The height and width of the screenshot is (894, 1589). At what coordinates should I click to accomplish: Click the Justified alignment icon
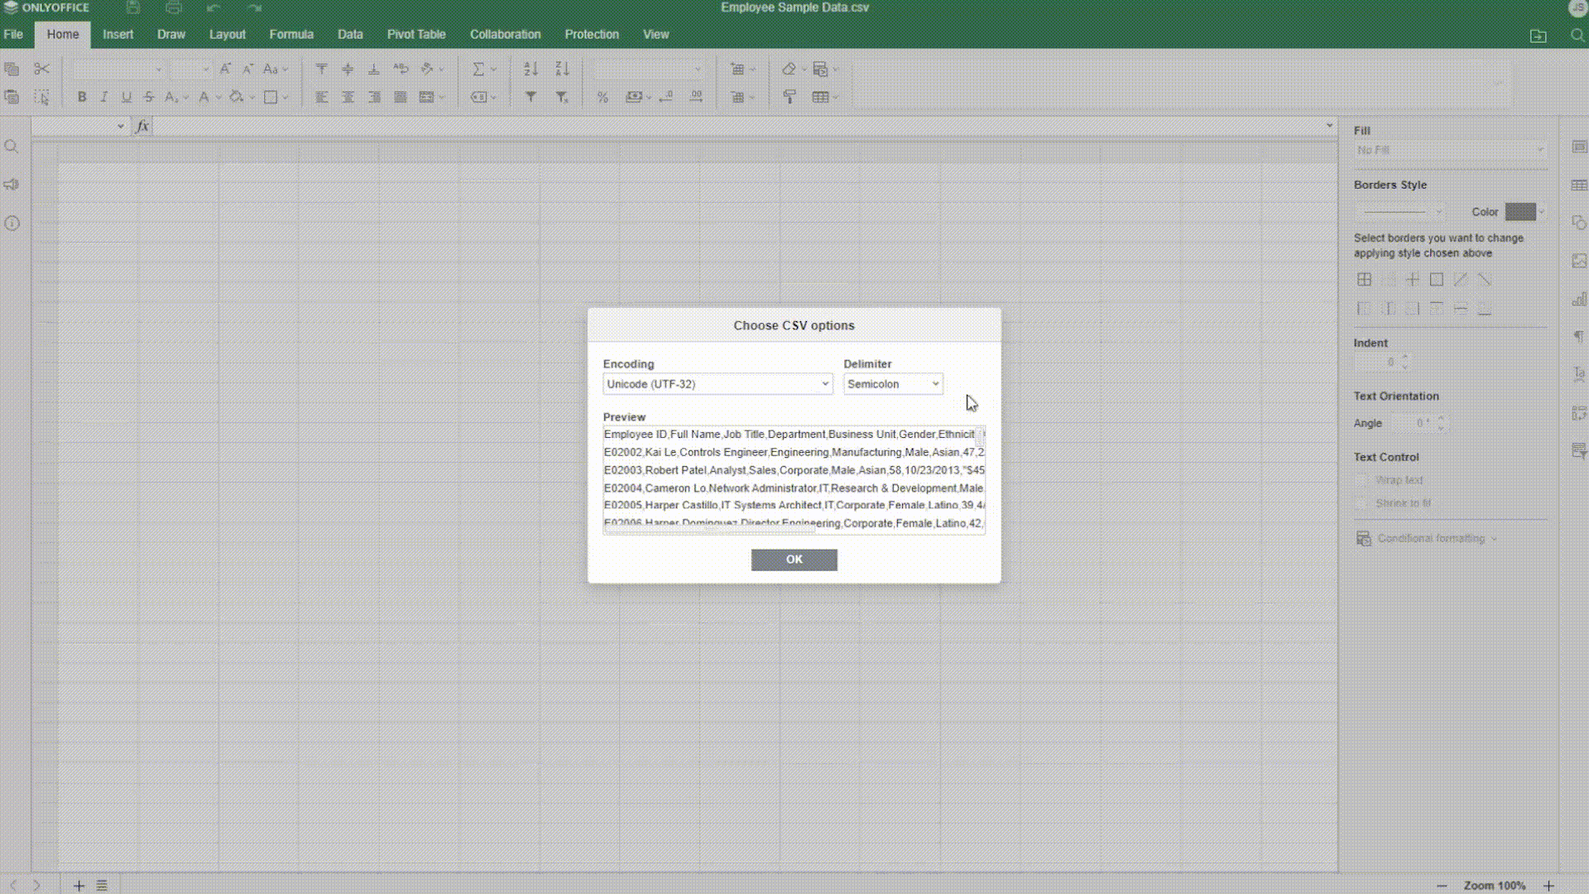401,97
